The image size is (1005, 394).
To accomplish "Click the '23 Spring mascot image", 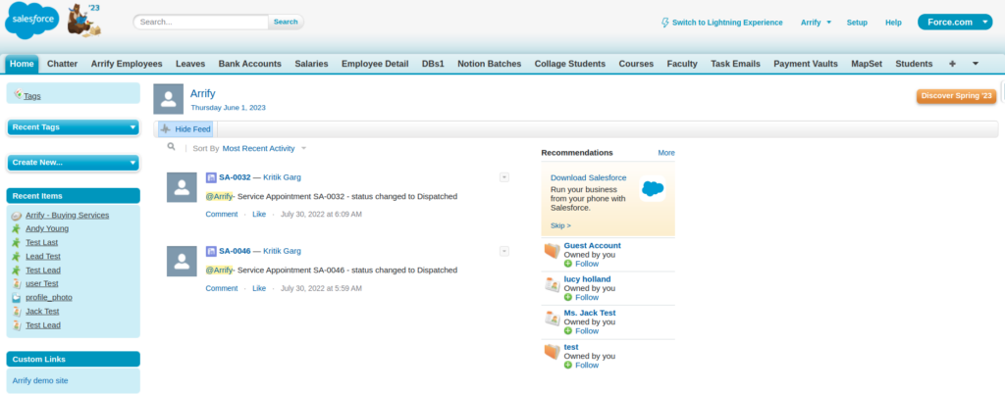I will (x=85, y=20).
